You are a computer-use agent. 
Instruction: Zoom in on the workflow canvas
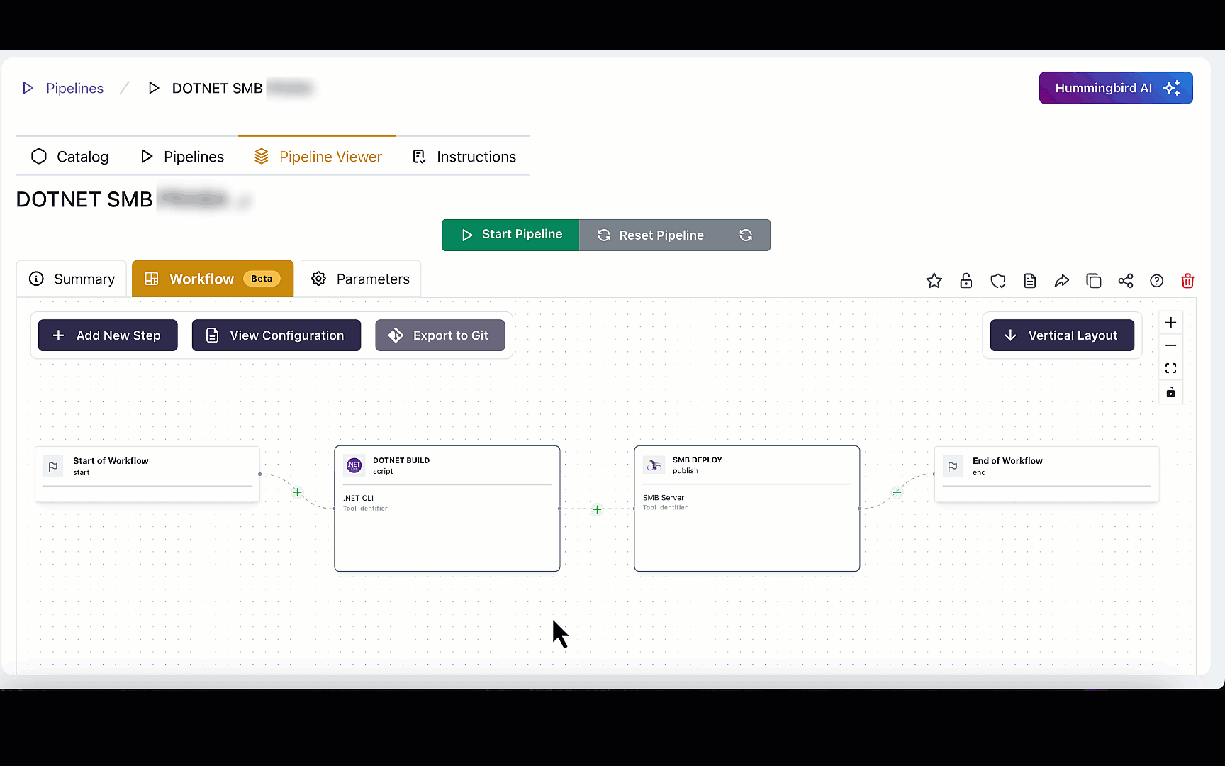1170,323
